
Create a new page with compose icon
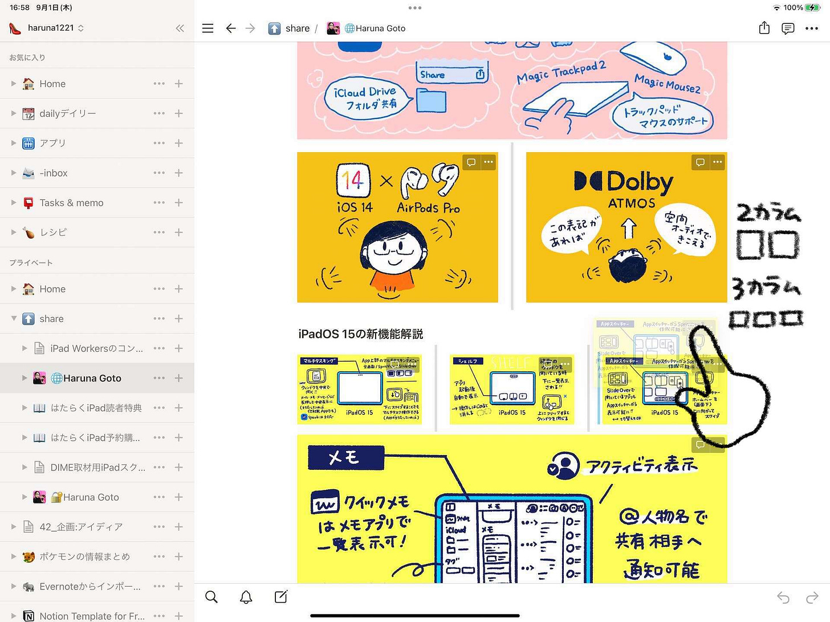(x=281, y=596)
